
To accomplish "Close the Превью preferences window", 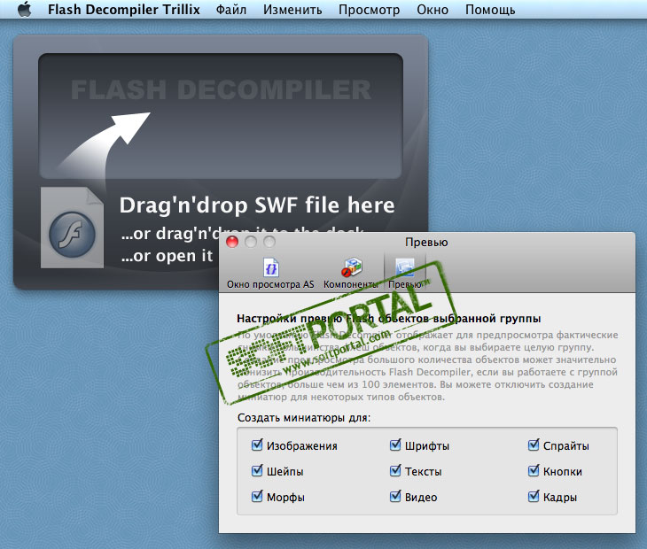I will 232,242.
